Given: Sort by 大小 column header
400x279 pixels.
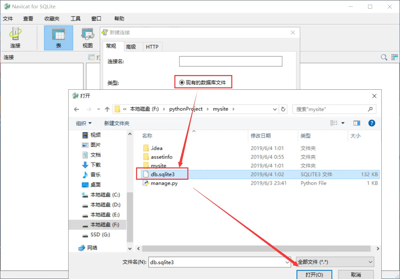Looking at the screenshot, I should pos(355,136).
